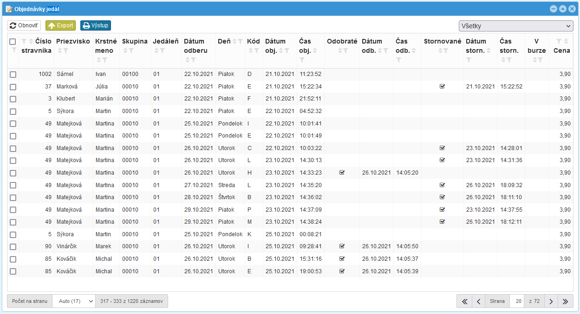Image resolution: width=580 pixels, height=314 pixels.
Task: Go to next page arrow
Action: tap(551, 301)
